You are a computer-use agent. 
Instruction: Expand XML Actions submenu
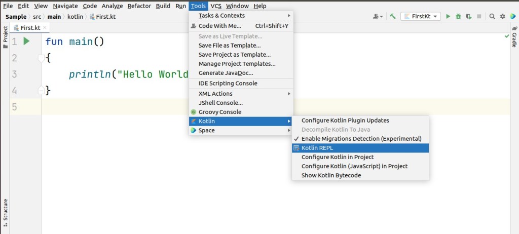tap(241, 94)
